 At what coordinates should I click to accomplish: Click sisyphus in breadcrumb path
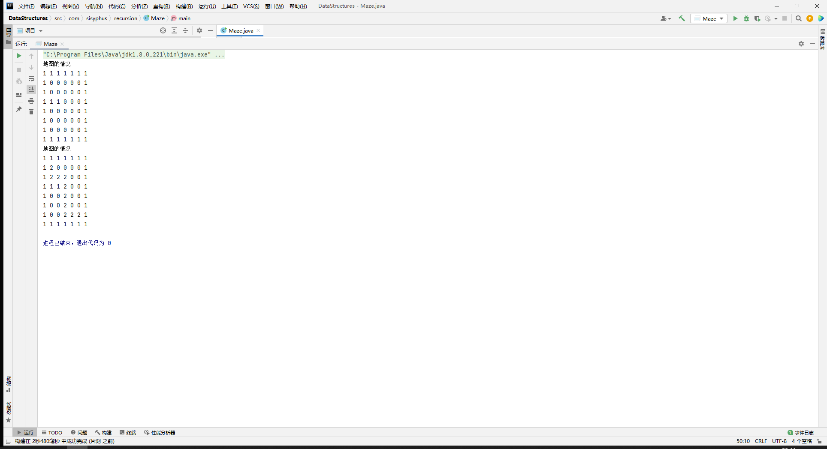pos(97,18)
